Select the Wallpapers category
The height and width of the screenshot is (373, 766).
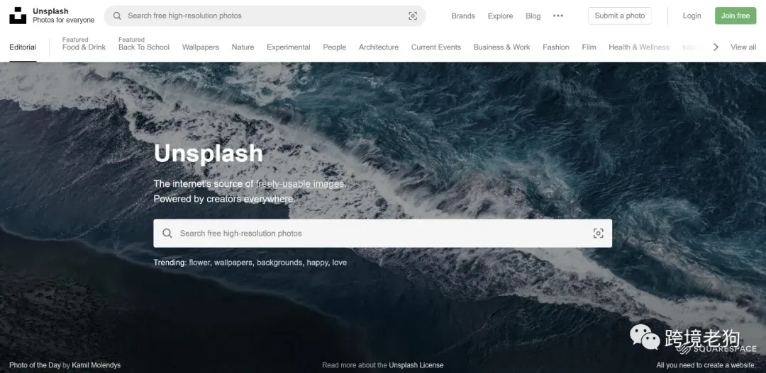200,47
